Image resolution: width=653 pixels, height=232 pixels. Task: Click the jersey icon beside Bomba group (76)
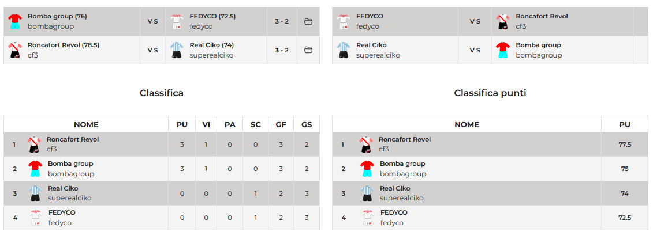point(14,22)
